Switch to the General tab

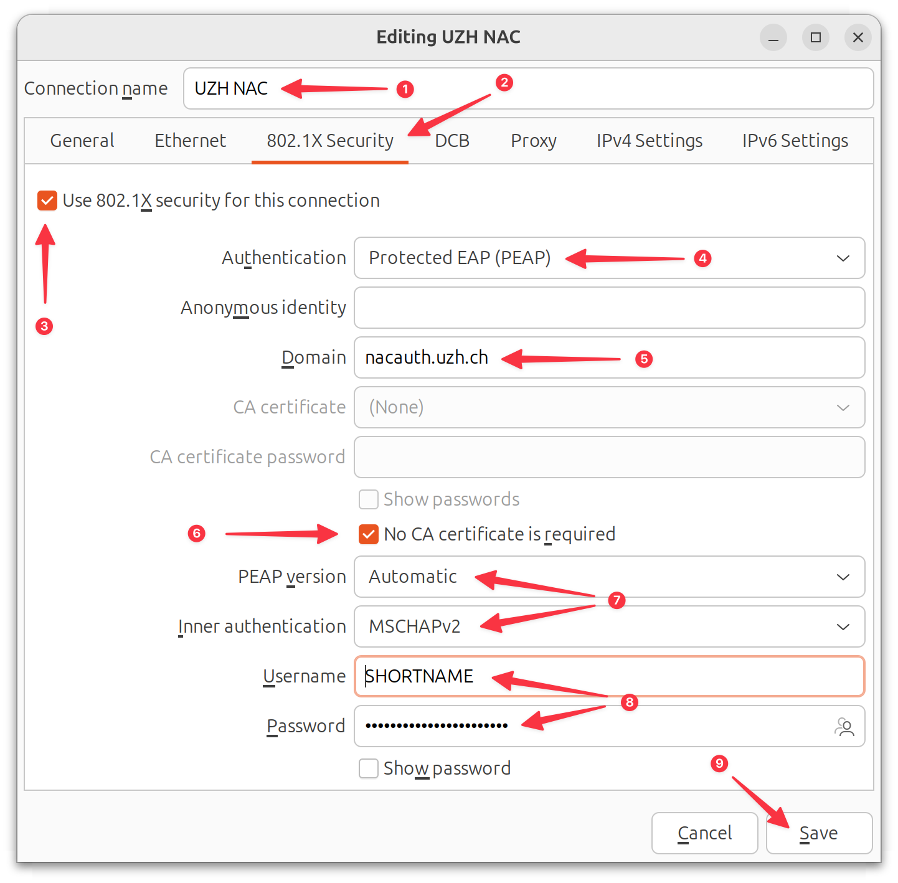pos(82,141)
